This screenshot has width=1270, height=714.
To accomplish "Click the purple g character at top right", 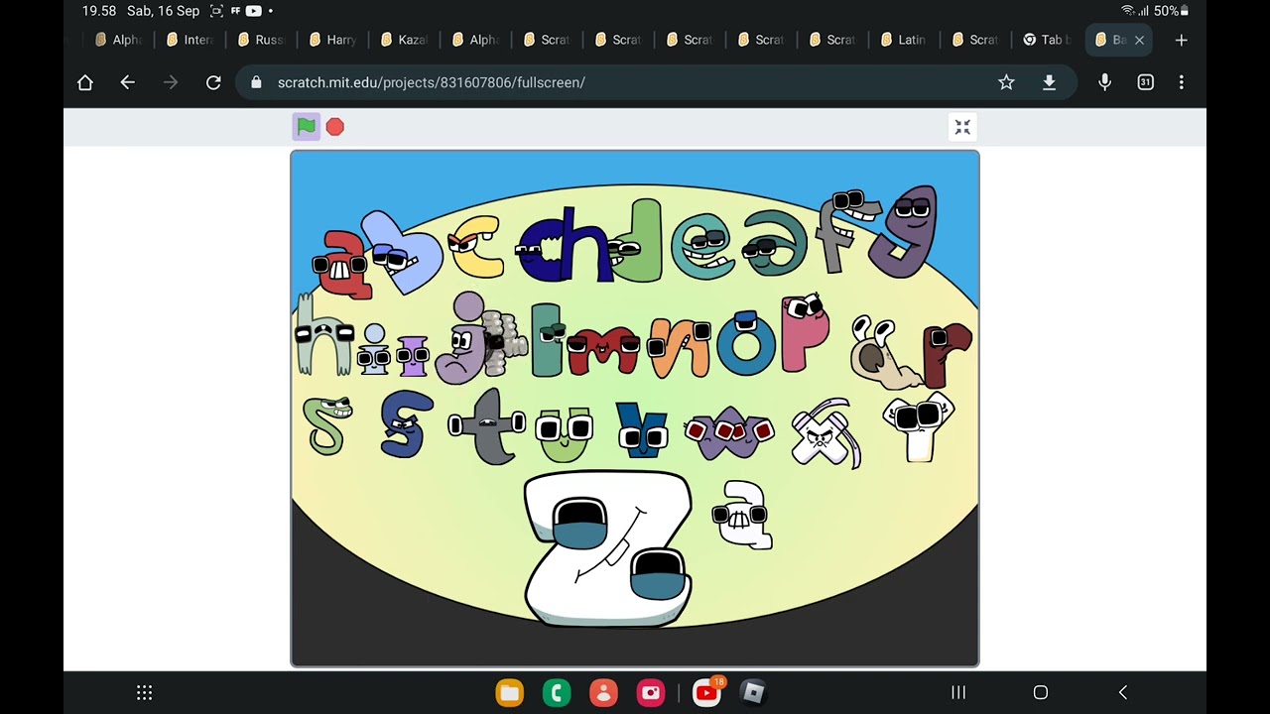I will (x=905, y=231).
